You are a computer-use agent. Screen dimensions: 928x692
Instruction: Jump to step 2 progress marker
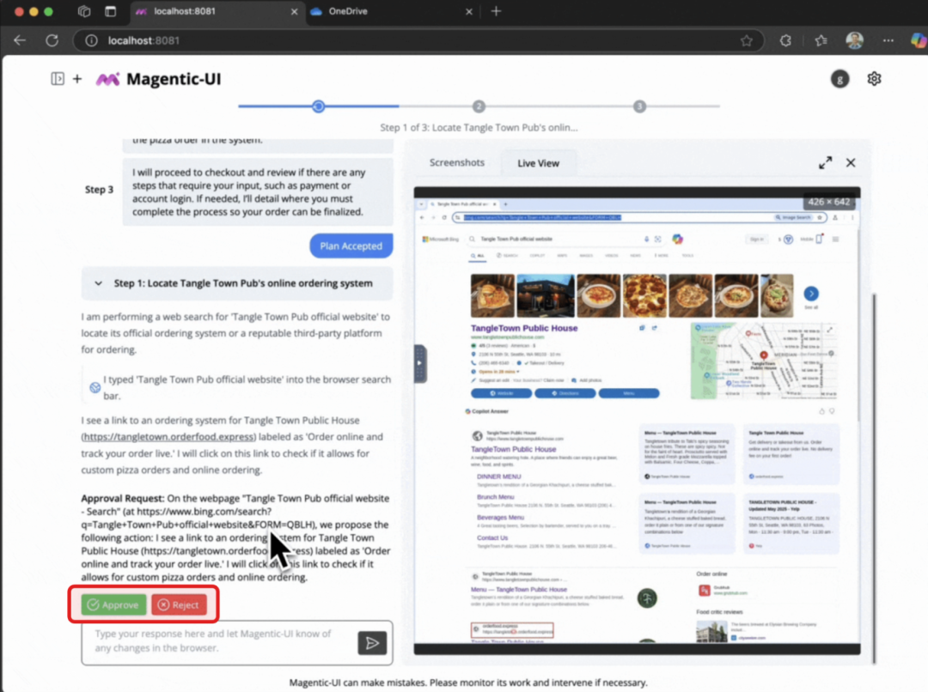tap(479, 106)
